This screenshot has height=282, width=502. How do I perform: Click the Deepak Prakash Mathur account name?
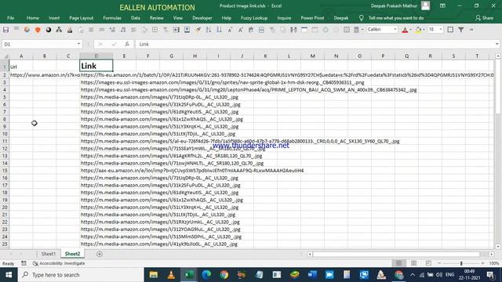pyautogui.click(x=394, y=5)
